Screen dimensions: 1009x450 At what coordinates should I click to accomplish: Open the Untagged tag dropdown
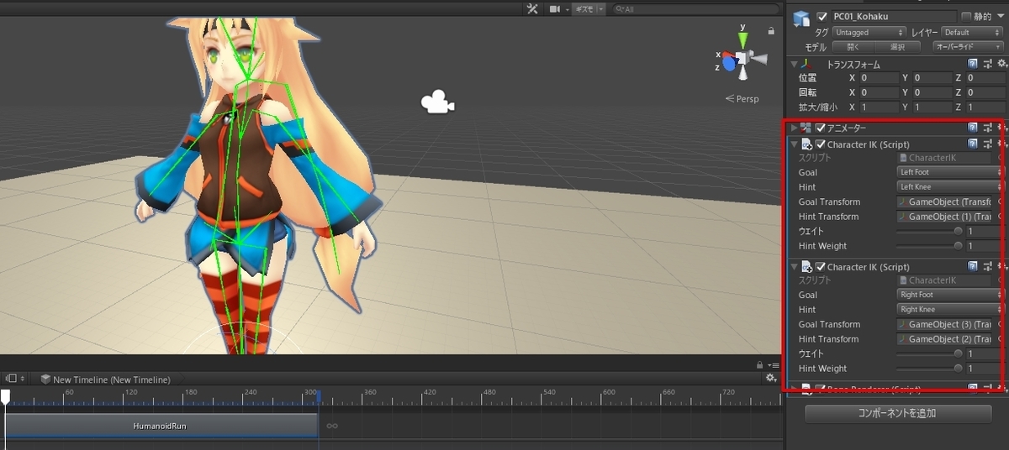868,32
